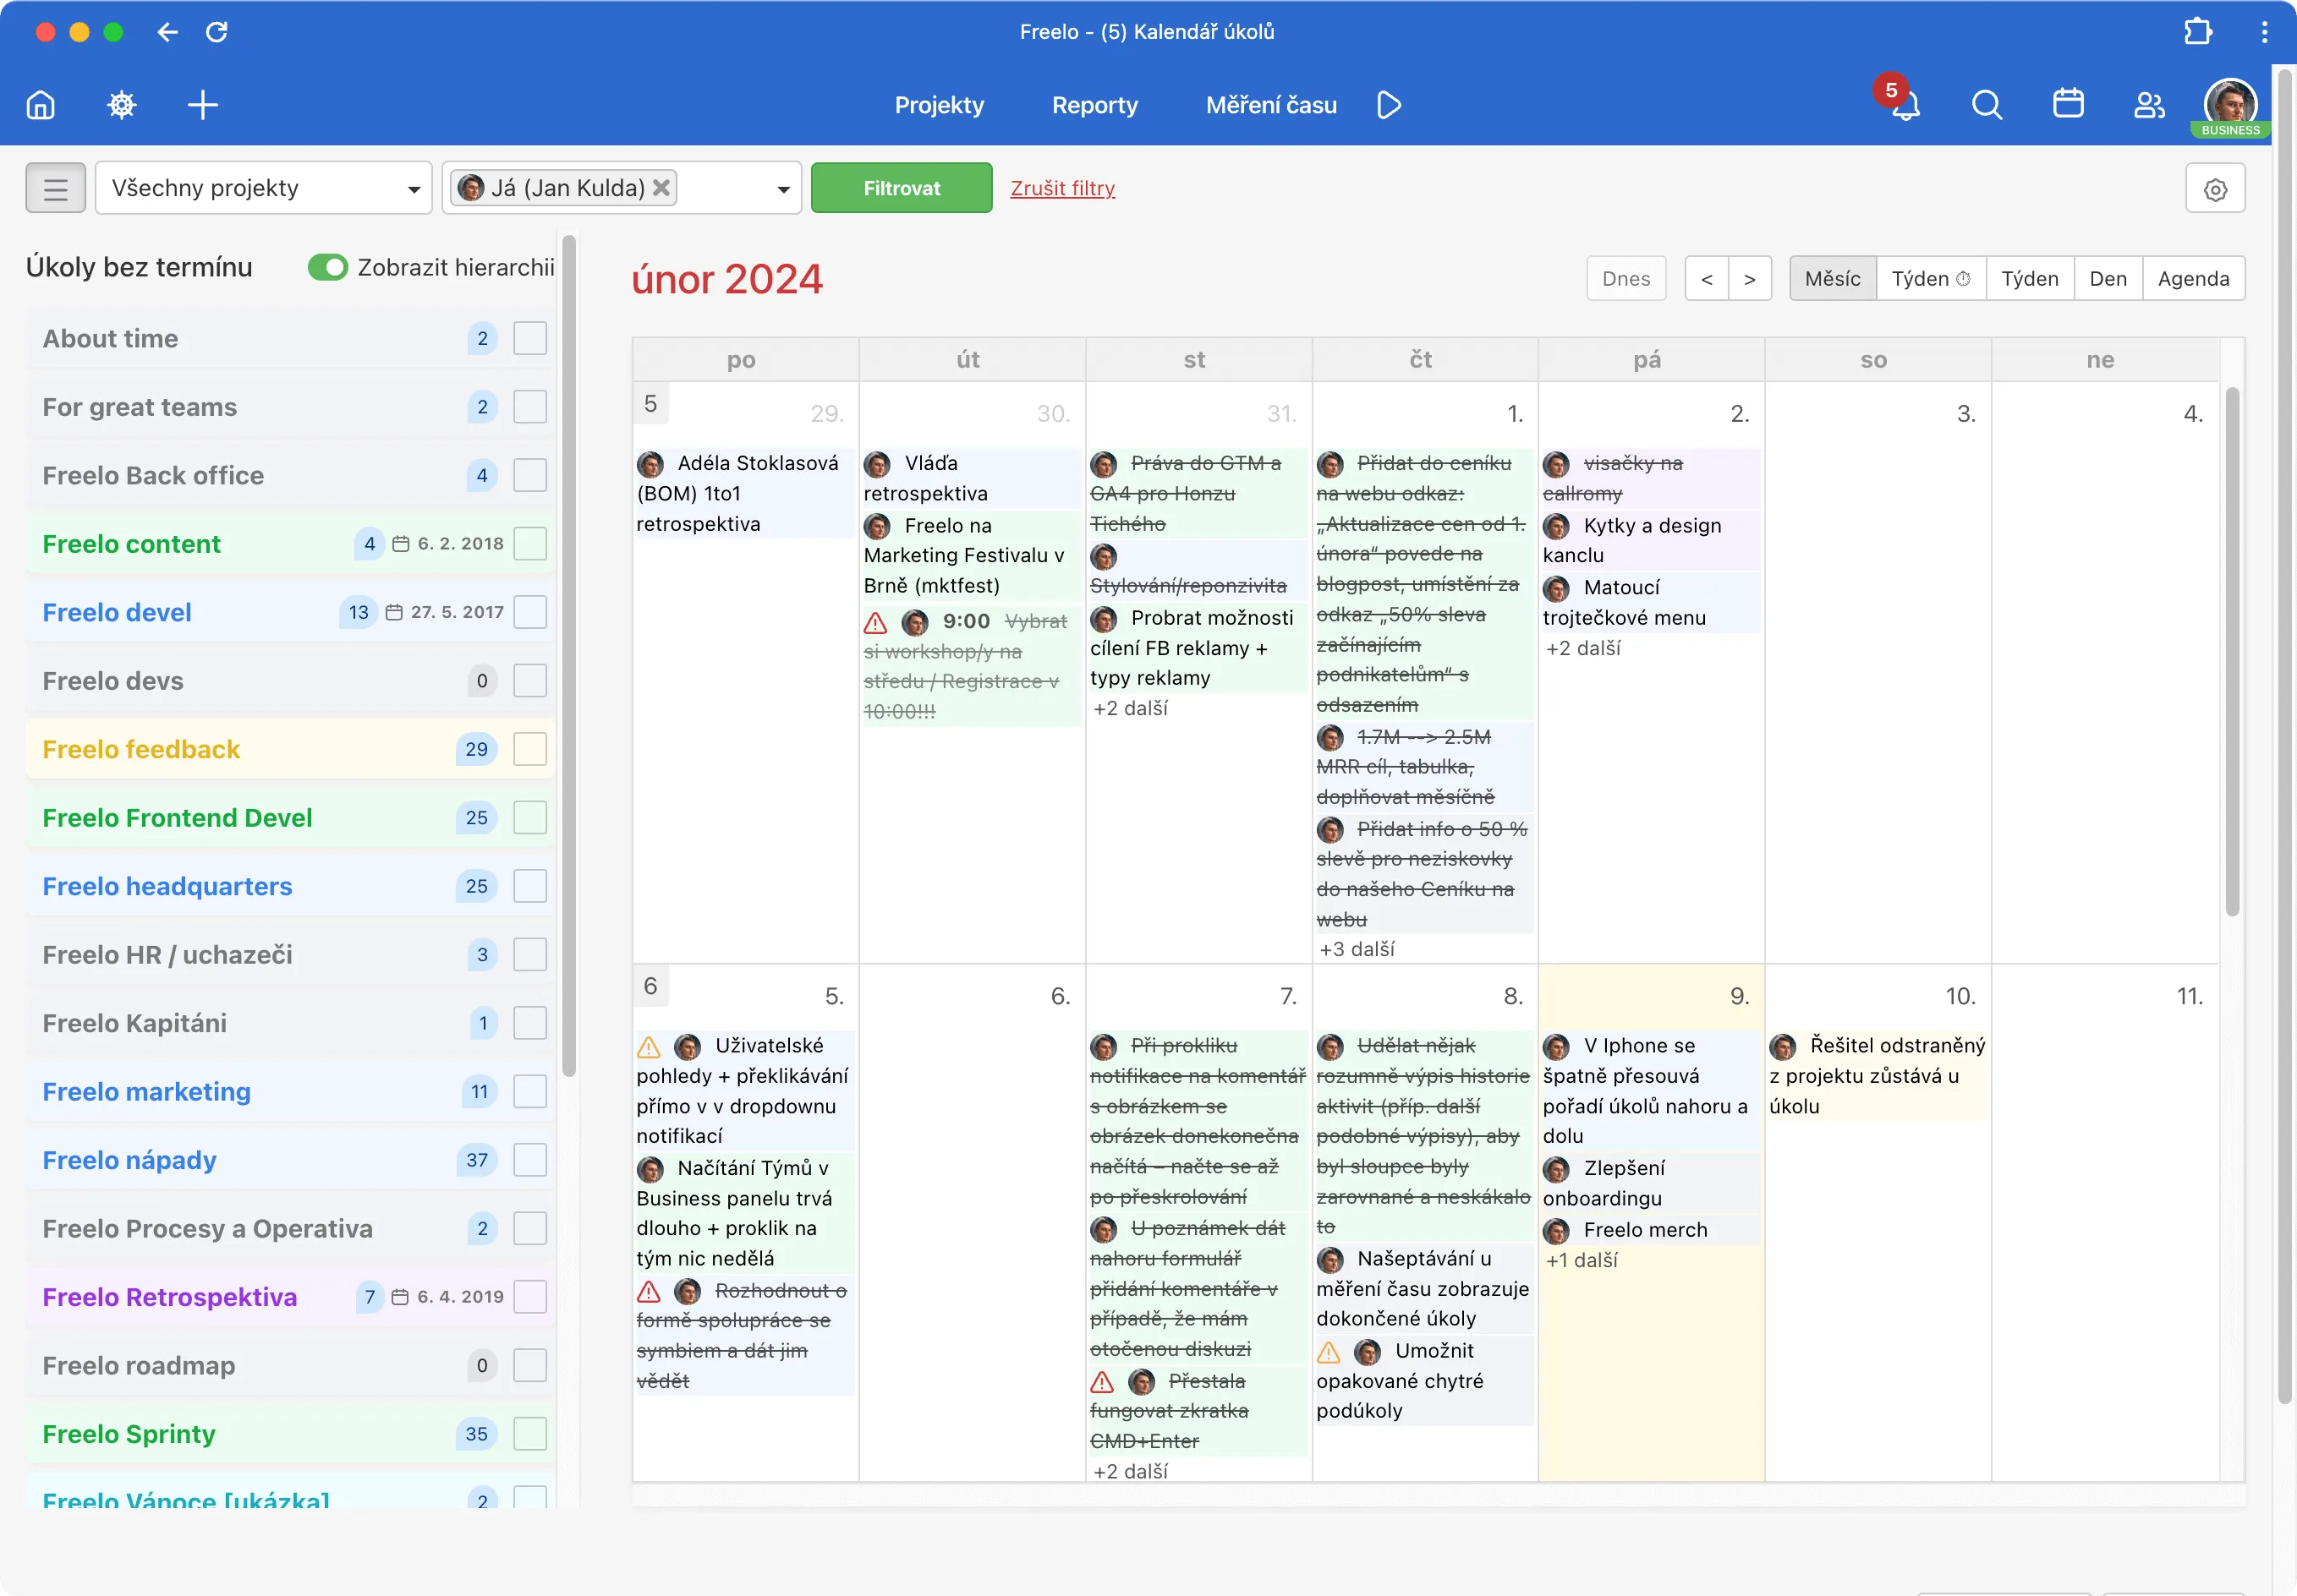Viewport: 2297px width, 1596px height.
Task: Open the Reporty menu
Action: 1095,105
